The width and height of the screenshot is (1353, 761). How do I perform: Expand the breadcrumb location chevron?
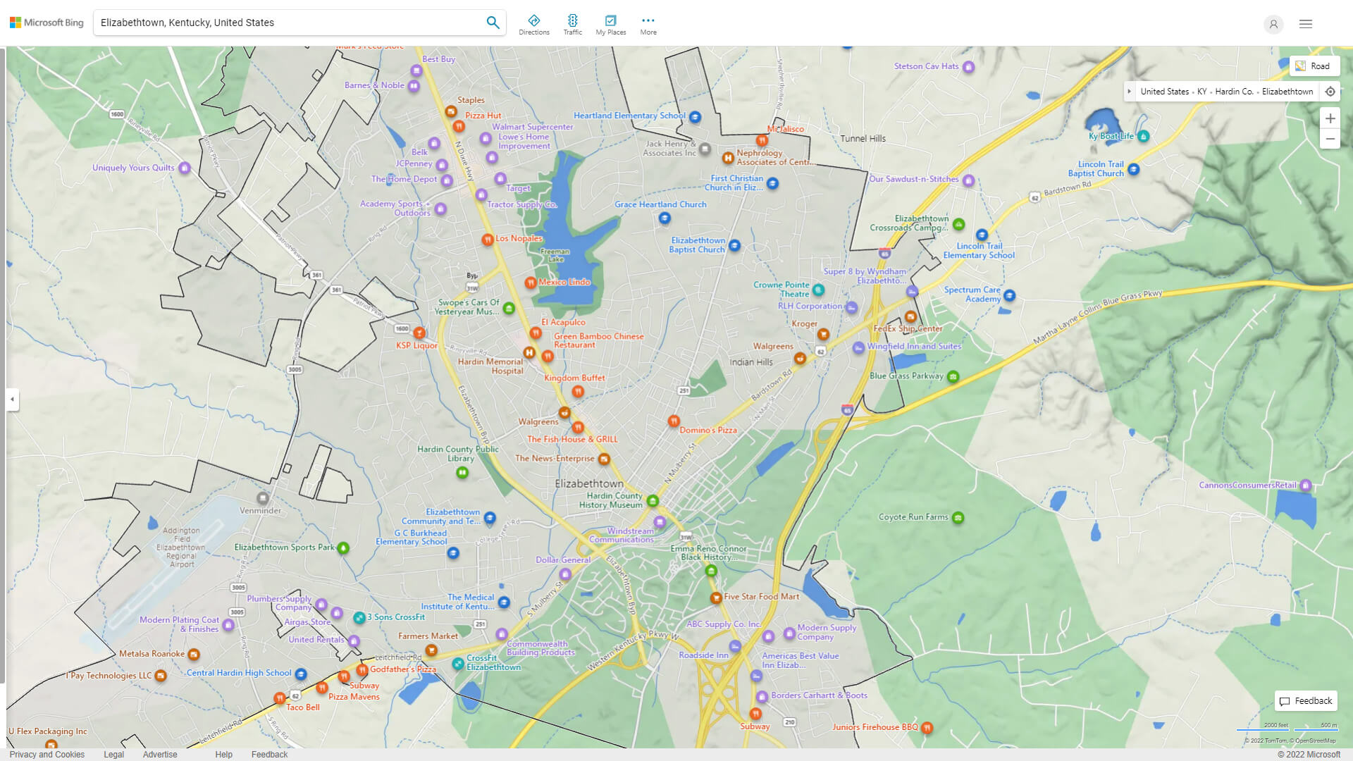[x=1130, y=92]
